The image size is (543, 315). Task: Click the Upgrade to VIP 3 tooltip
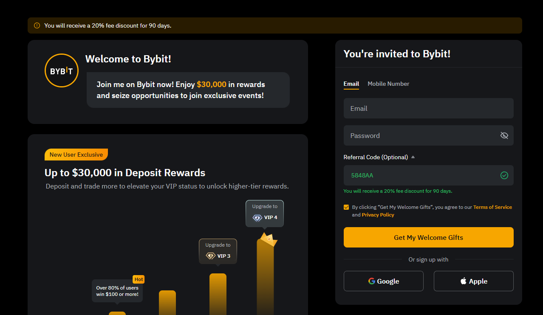click(x=218, y=252)
